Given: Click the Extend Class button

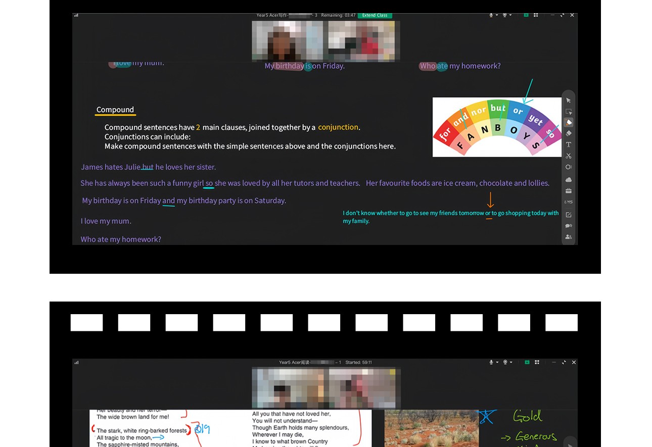Looking at the screenshot, I should coord(375,15).
